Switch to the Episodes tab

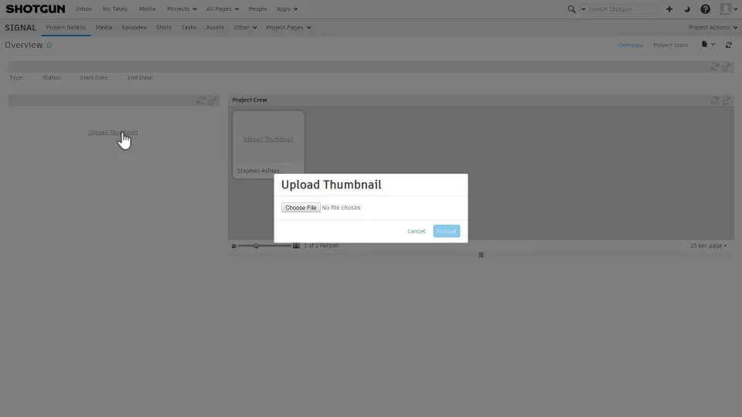(134, 28)
